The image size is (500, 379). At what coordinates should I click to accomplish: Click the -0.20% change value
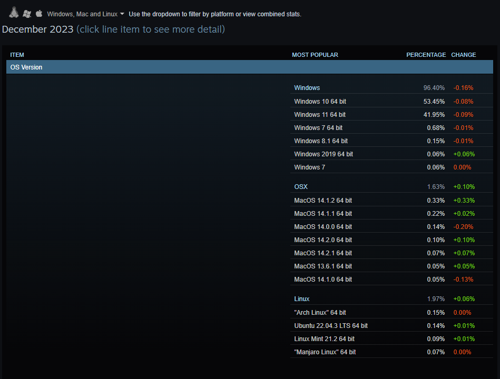pyautogui.click(x=463, y=227)
